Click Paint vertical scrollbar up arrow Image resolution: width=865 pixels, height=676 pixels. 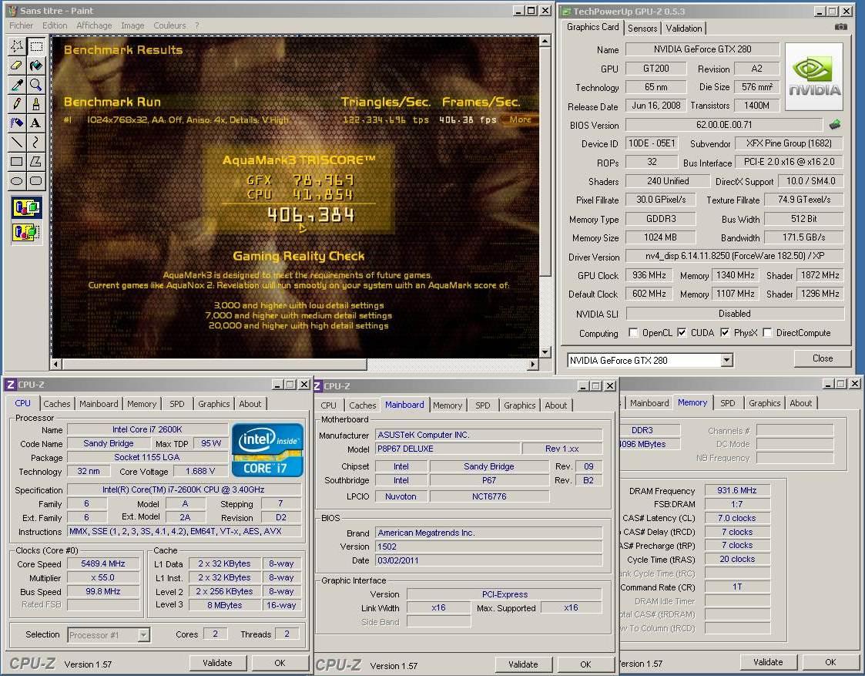tap(545, 41)
